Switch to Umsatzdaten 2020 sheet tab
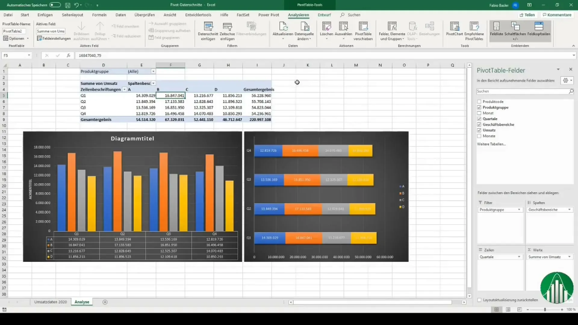The width and height of the screenshot is (578, 325). coord(50,302)
